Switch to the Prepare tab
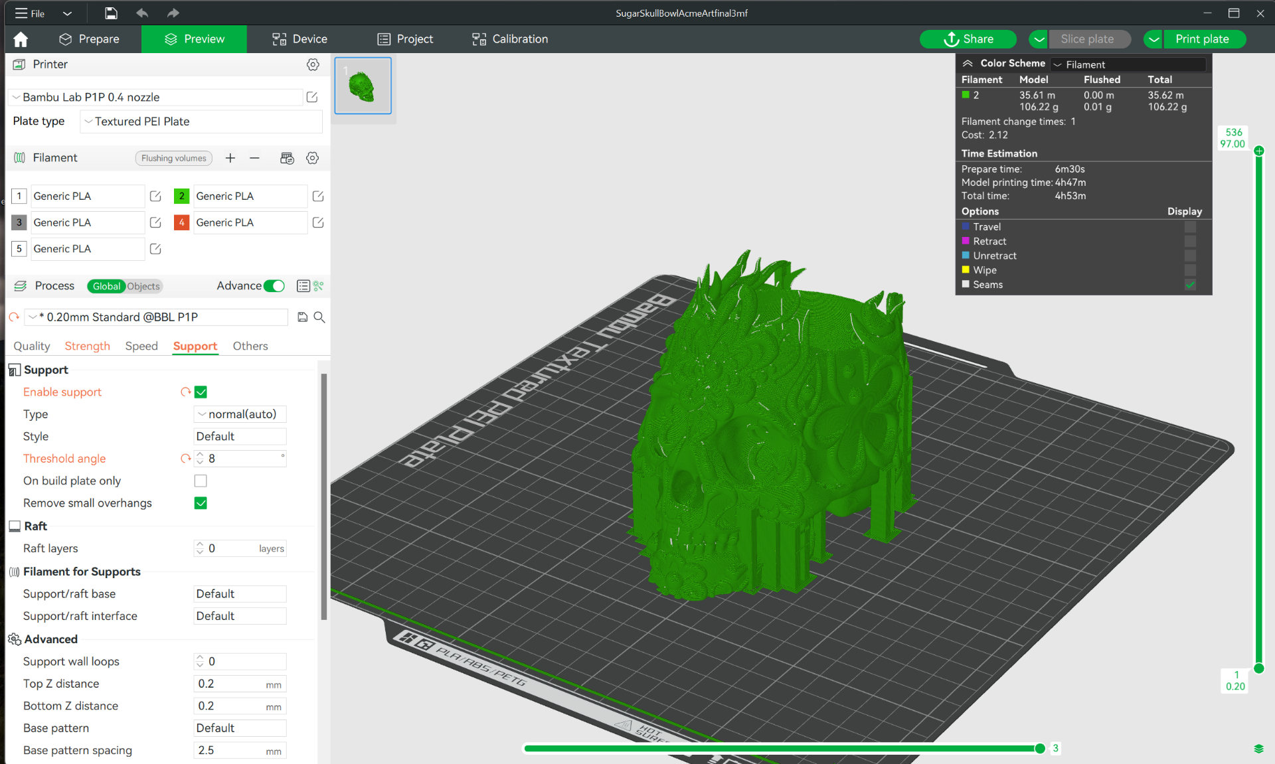Image resolution: width=1275 pixels, height=764 pixels. [89, 39]
